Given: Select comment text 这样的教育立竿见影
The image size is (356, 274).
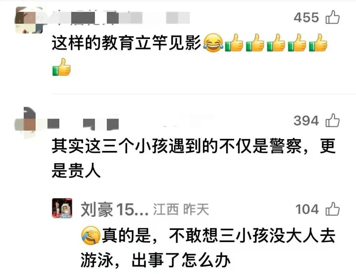Looking at the screenshot, I should click(127, 43).
